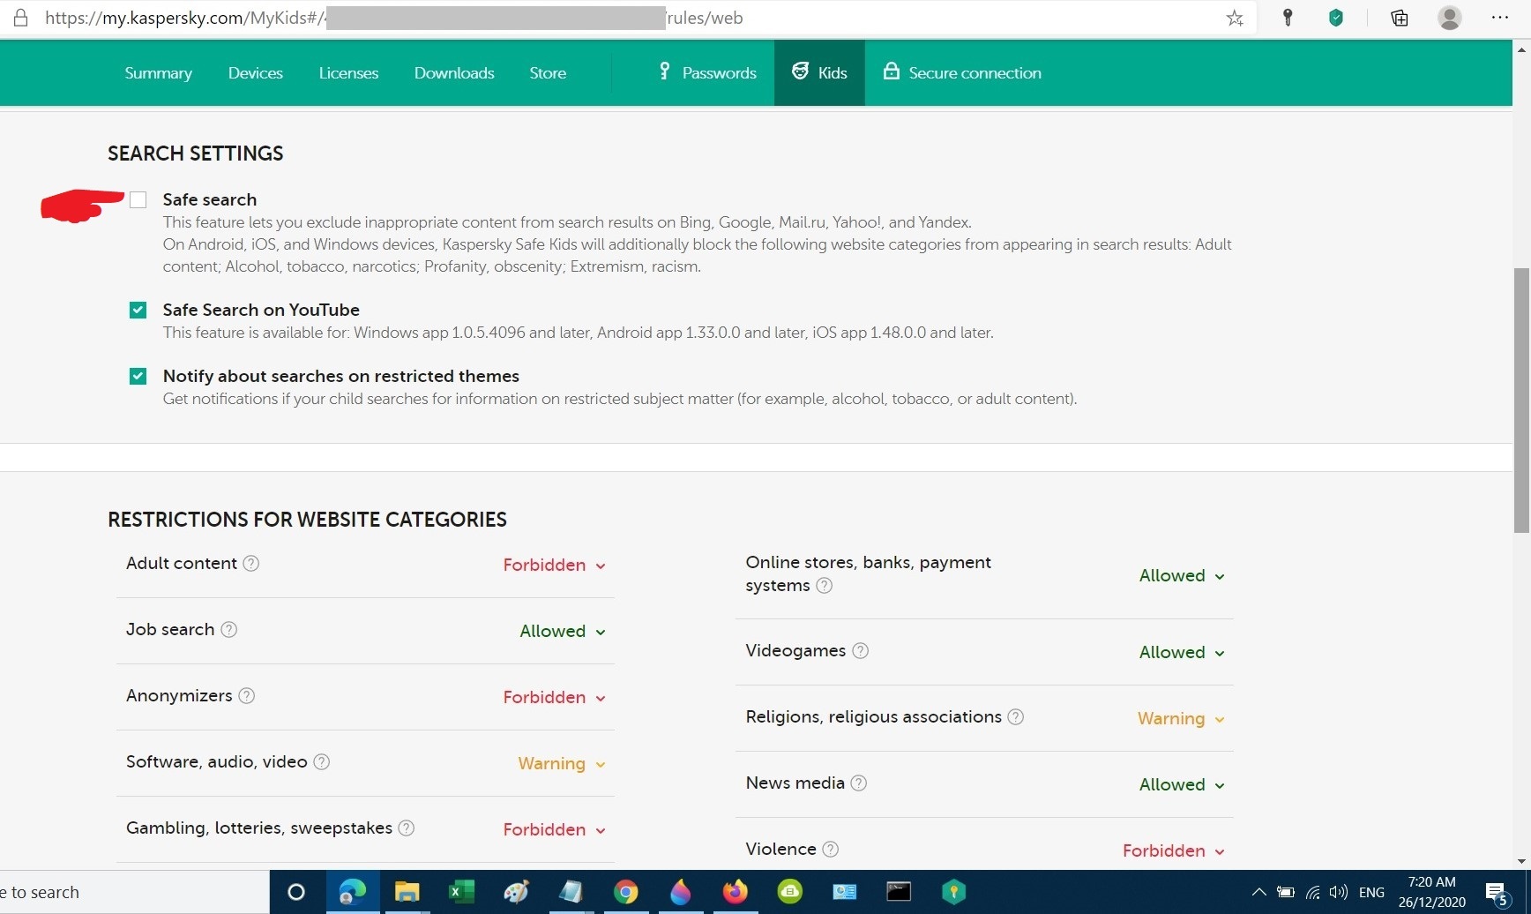This screenshot has height=914, width=1531.
Task: Click the help icon next to Anonymizers
Action: (x=247, y=696)
